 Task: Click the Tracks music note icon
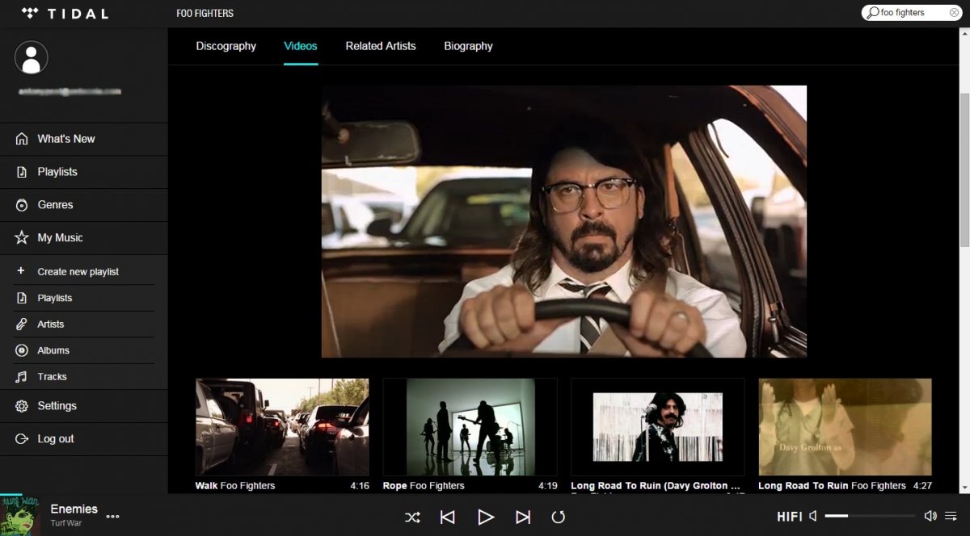[21, 376]
